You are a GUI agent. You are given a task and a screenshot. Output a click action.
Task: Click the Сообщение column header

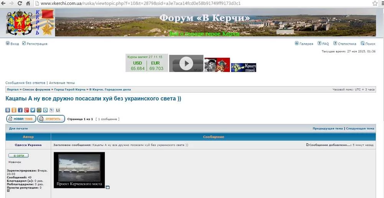[214, 137]
